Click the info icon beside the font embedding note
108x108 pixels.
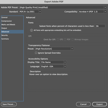(31, 30)
